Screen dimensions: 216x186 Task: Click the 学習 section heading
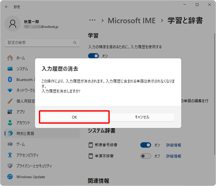click(x=93, y=35)
